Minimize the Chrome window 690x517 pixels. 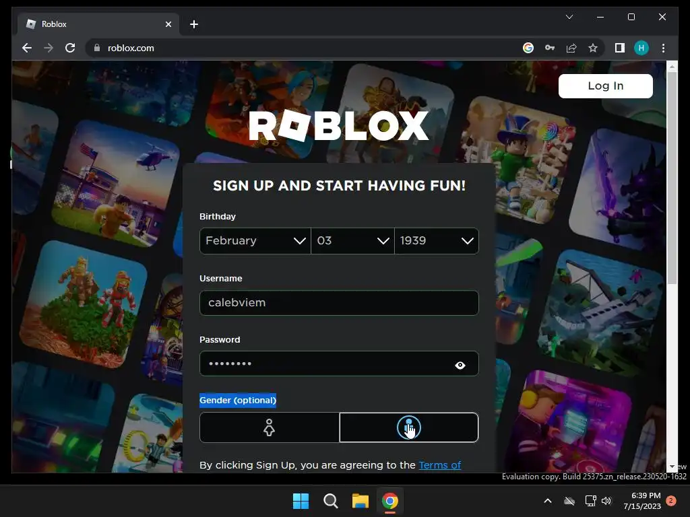pyautogui.click(x=600, y=17)
